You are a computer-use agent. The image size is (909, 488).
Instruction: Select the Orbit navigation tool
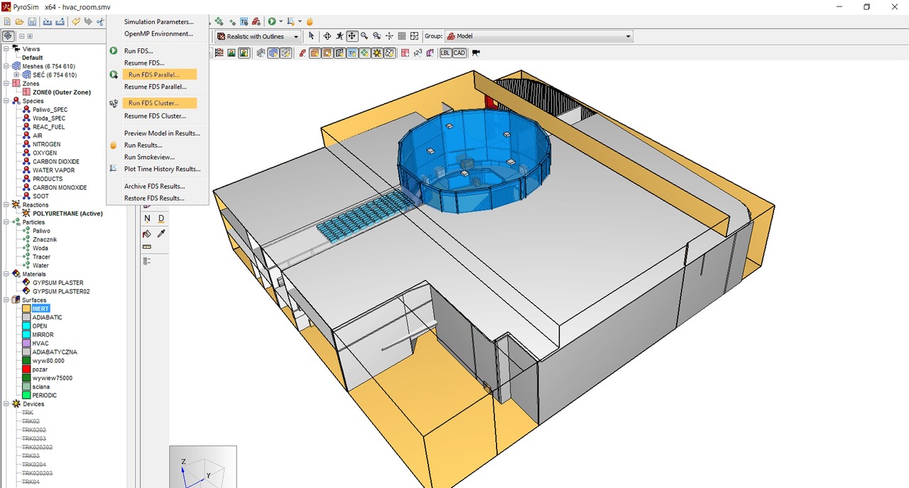(x=327, y=36)
